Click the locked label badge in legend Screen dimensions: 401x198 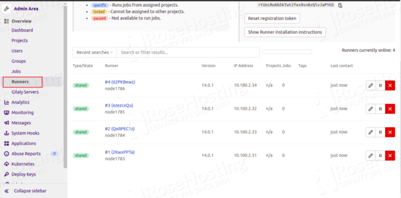(99, 12)
